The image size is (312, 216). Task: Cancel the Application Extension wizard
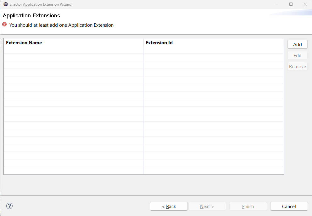click(289, 206)
